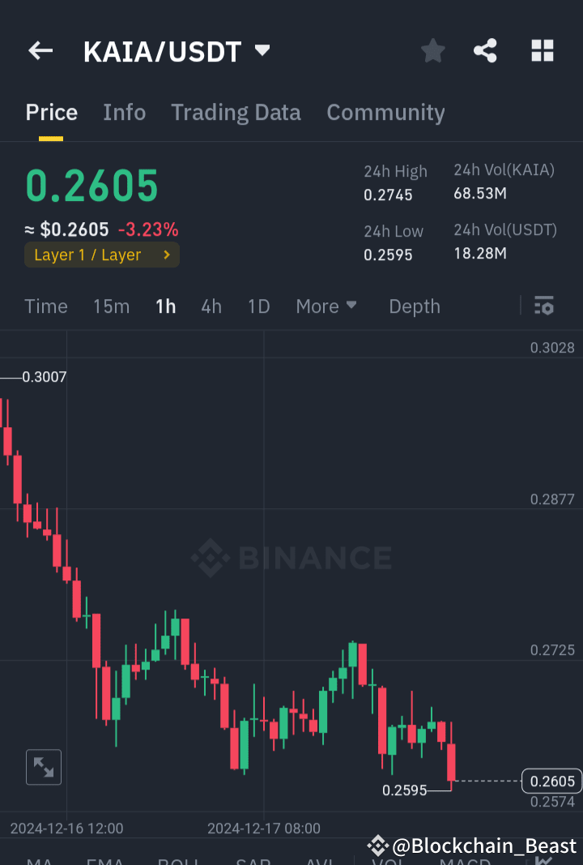The height and width of the screenshot is (865, 583).
Task: Select the VOL indicator
Action: pos(390,862)
